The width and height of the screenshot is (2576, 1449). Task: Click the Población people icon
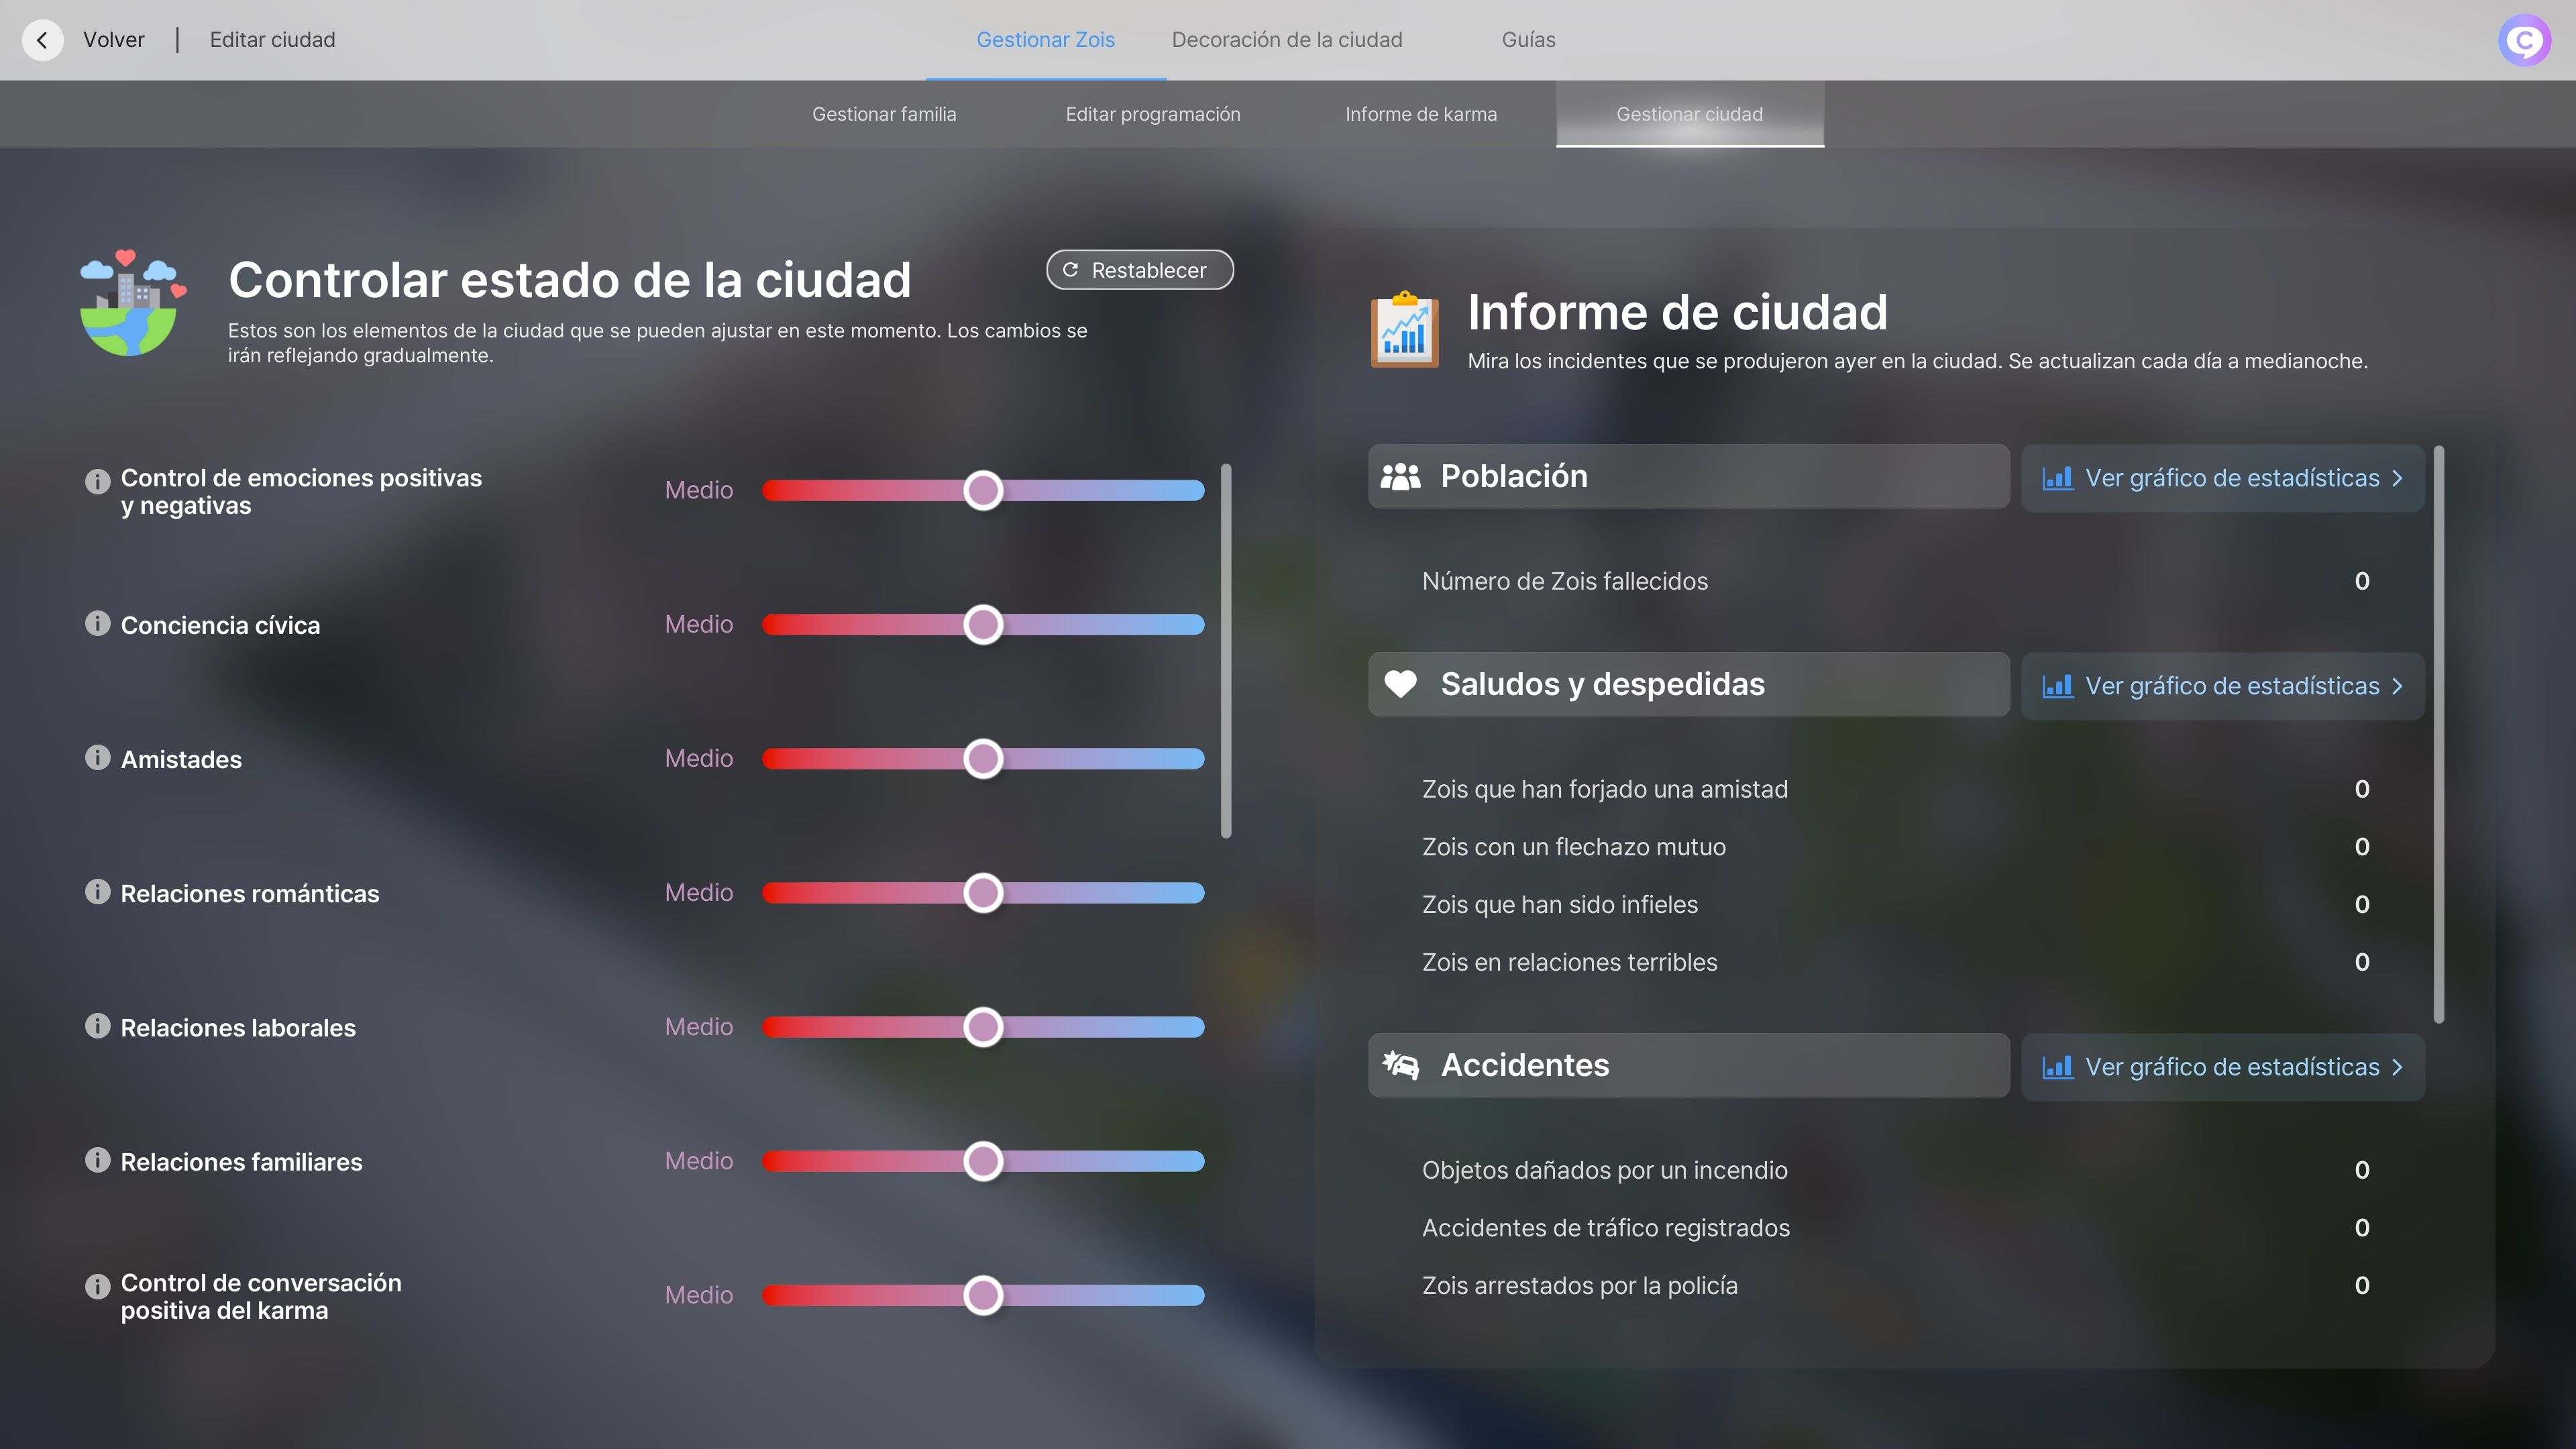point(1400,477)
